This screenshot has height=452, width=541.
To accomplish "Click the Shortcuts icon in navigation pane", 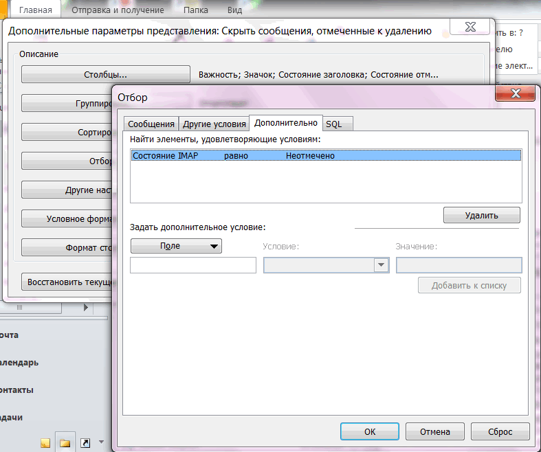I will 85,442.
